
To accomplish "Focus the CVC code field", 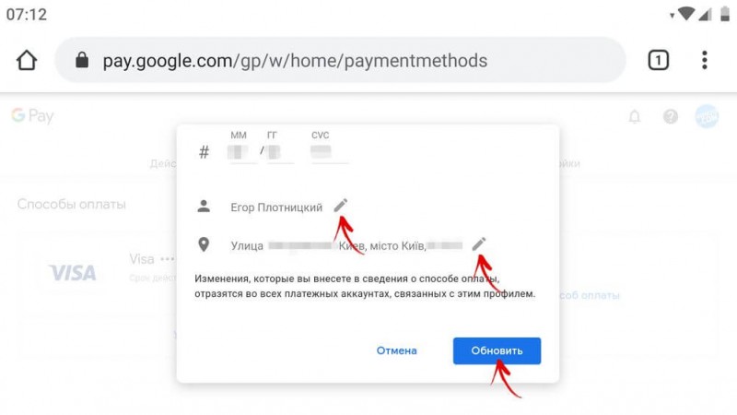I will click(329, 152).
